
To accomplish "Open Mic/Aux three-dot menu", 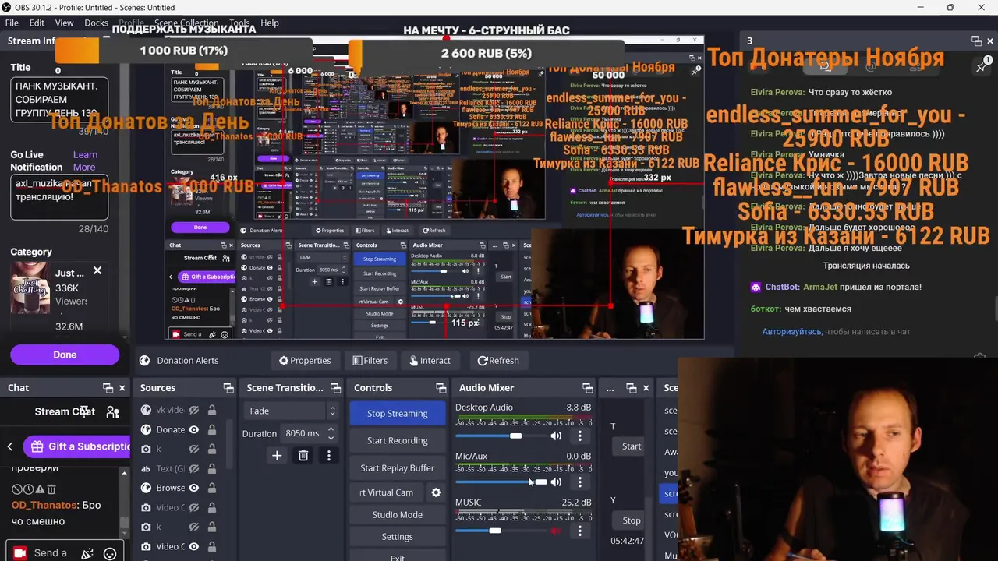I will point(579,482).
